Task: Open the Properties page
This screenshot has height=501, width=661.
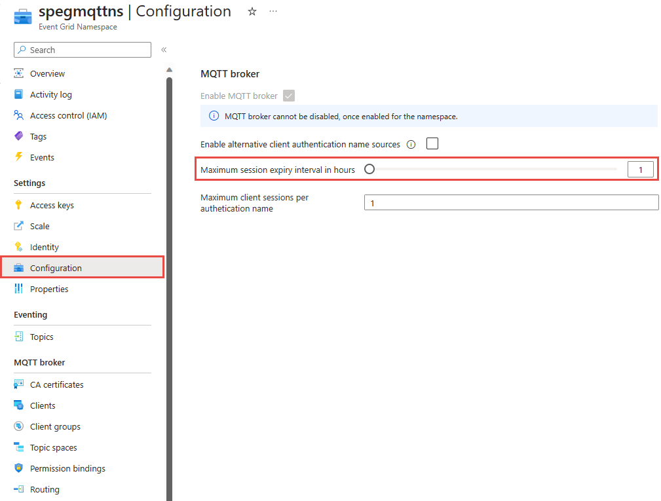Action: click(49, 288)
